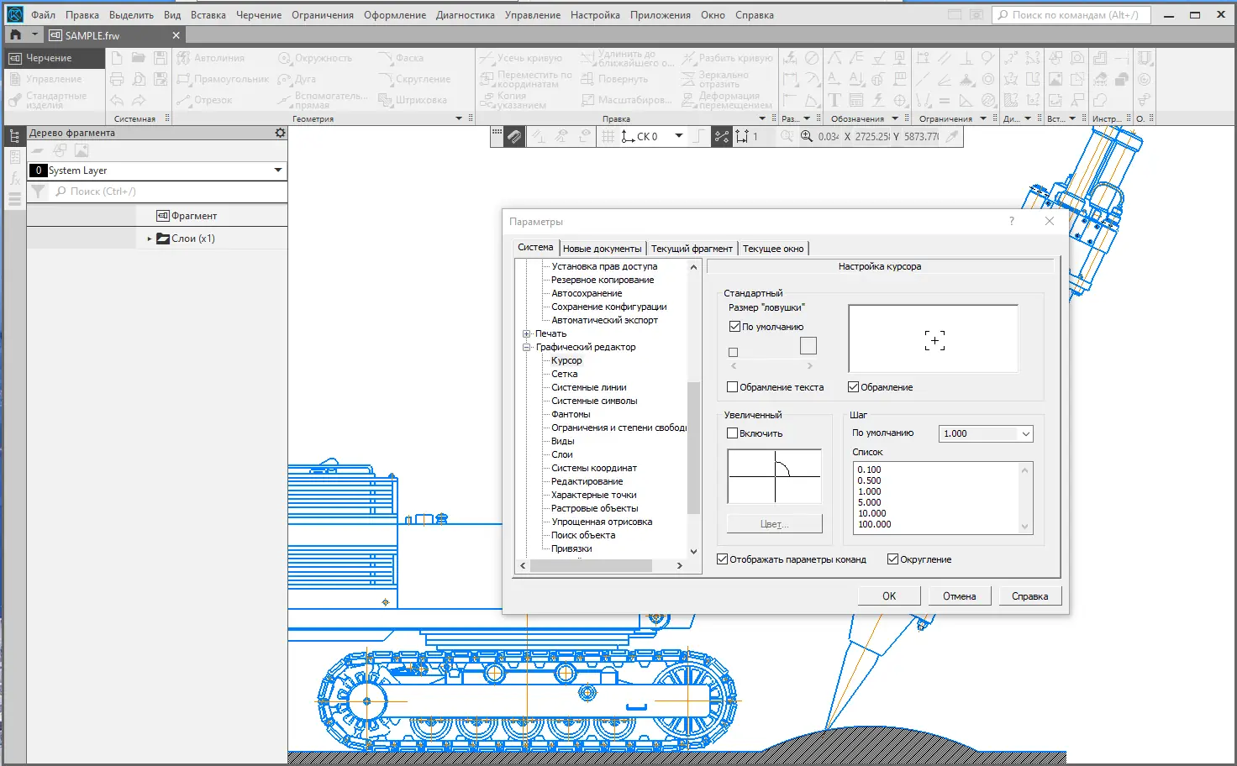Toggle Отображать параметры команд checkbox
Image resolution: width=1237 pixels, height=766 pixels.
pyautogui.click(x=722, y=559)
